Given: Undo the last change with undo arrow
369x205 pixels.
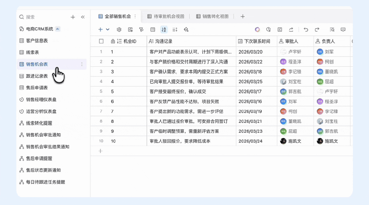Looking at the screenshot, I should 306,30.
